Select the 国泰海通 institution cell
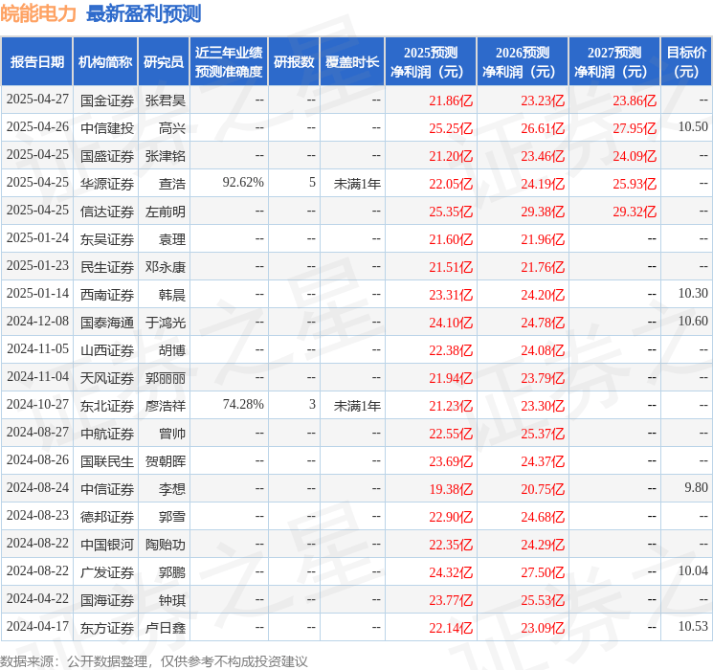Image resolution: width=713 pixels, height=670 pixels. 107,323
